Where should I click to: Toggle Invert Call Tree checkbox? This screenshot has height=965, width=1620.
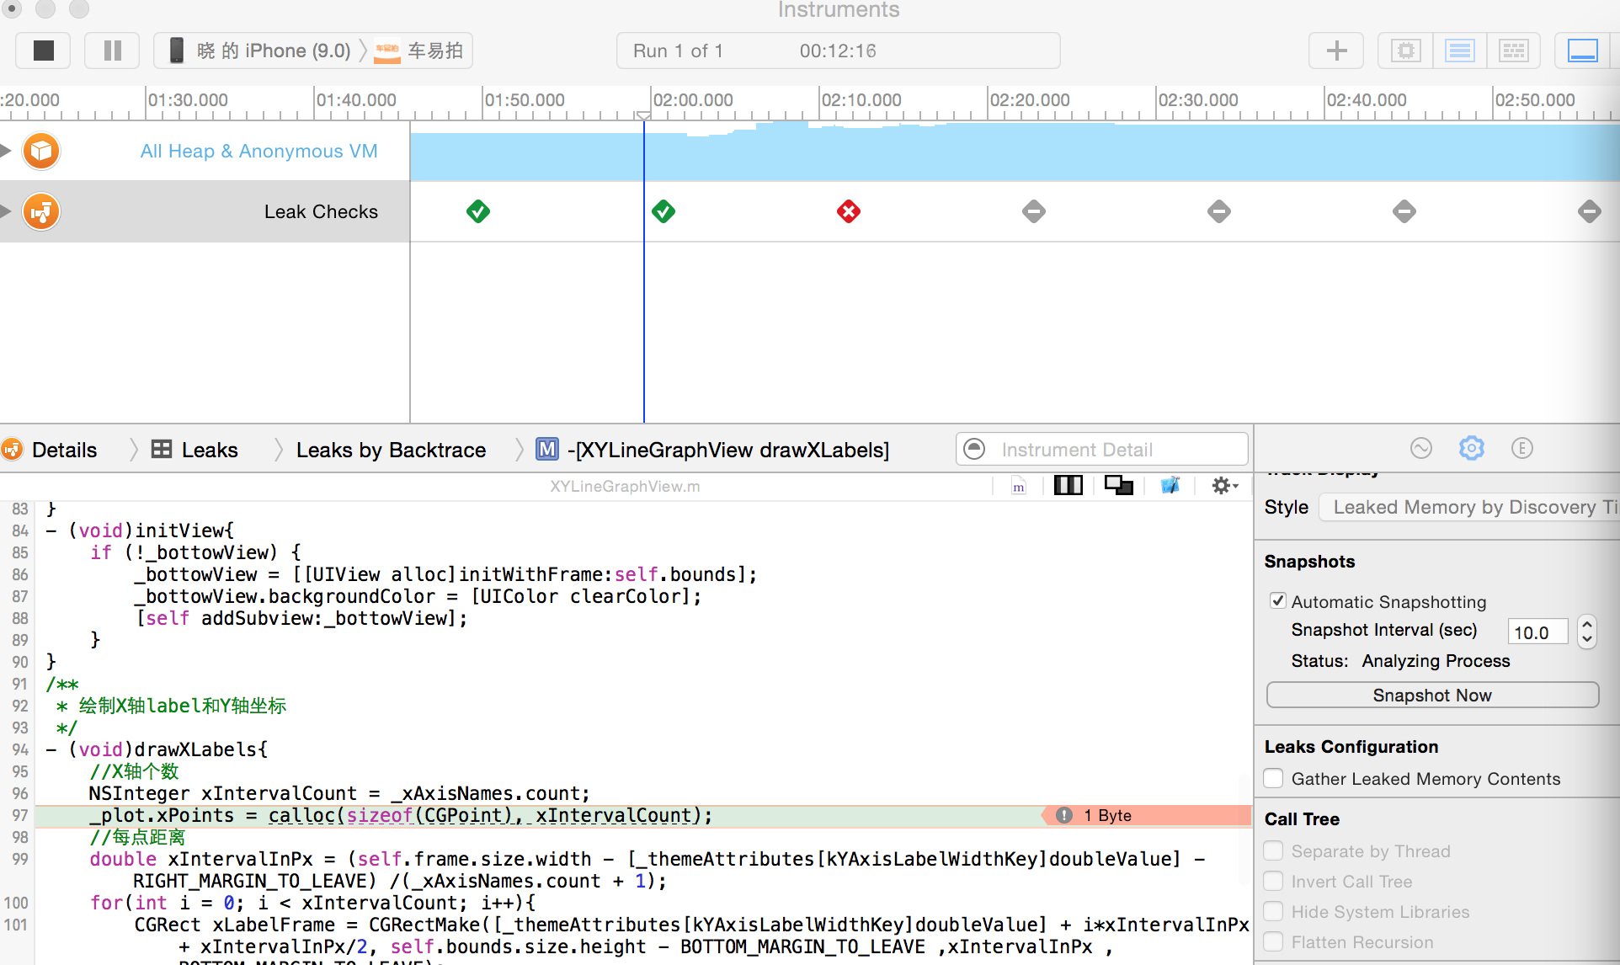point(1274,882)
